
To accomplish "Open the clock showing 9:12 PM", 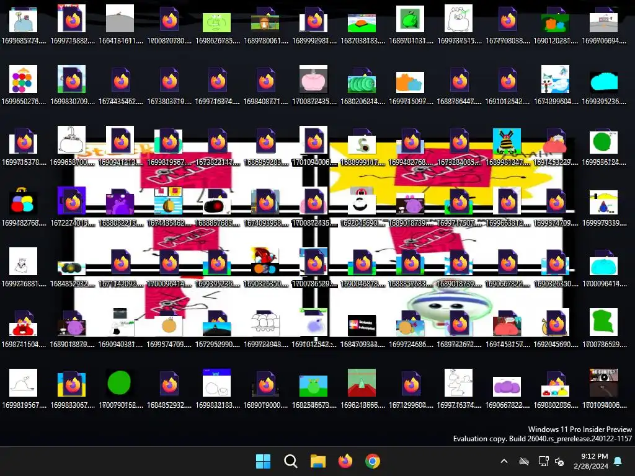I will (x=591, y=461).
